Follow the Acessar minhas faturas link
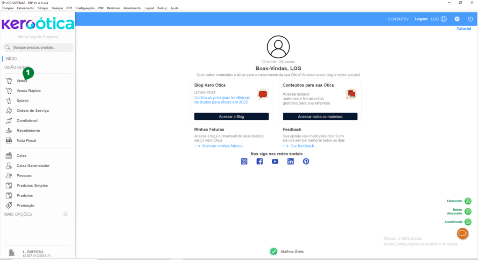Image resolution: width=478 pixels, height=260 pixels. (222, 146)
